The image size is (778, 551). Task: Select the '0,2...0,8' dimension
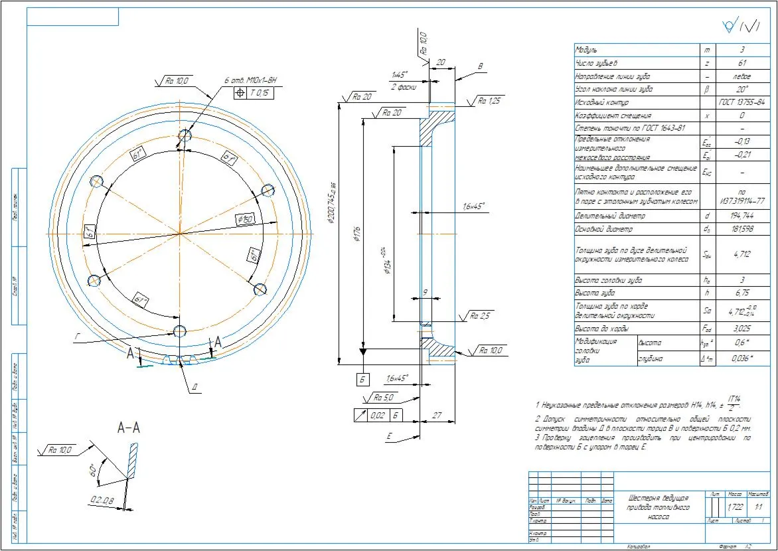(x=102, y=501)
